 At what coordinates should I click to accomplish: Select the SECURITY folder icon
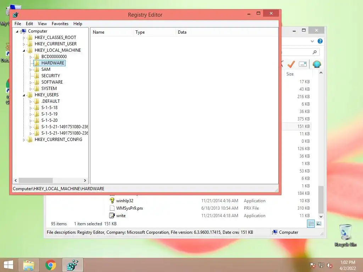(x=37, y=76)
